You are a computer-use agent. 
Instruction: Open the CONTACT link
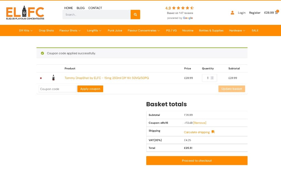pos(95,8)
